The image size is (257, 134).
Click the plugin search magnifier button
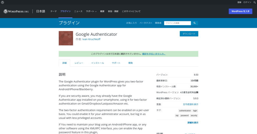pos(195,23)
